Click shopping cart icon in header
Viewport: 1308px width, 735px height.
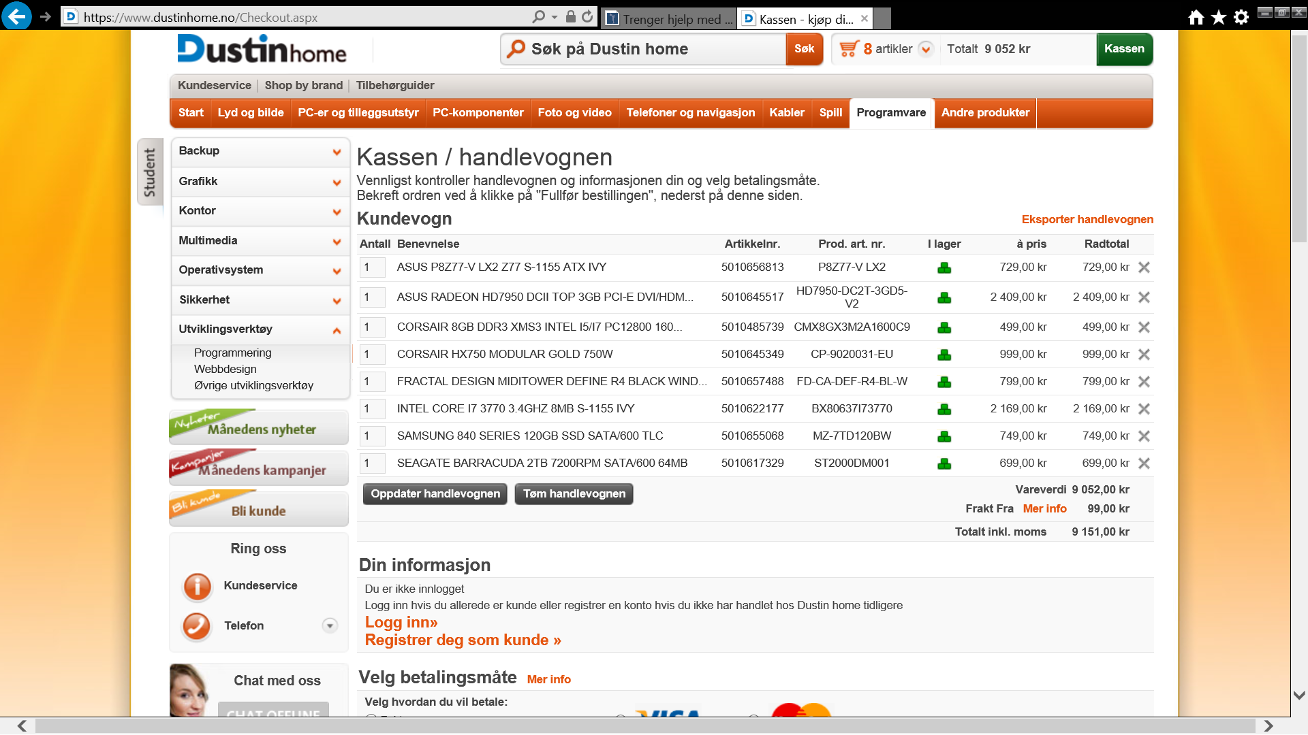coord(848,49)
